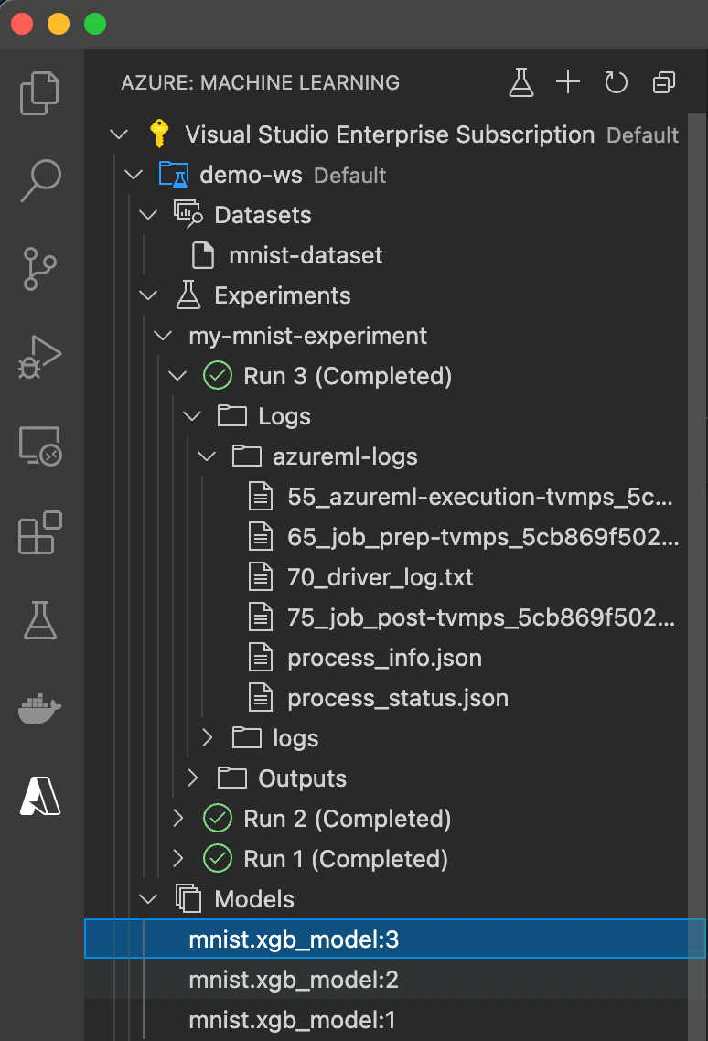This screenshot has height=1041, width=708.
Task: Expand Run 2 (Completed)
Action: tap(178, 819)
